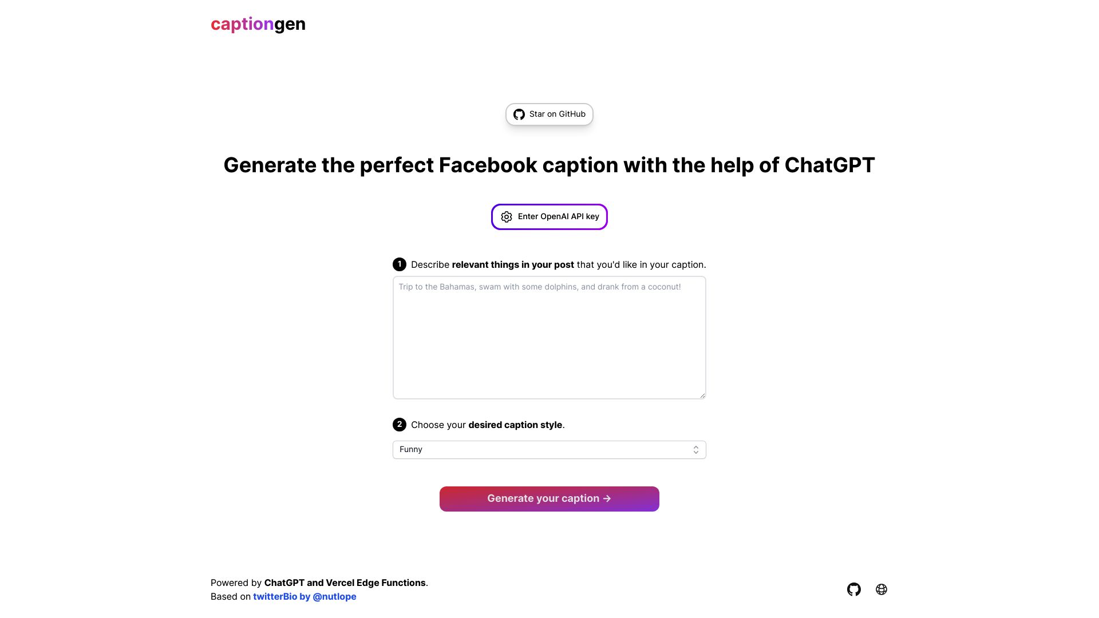Screen dimensions: 1099x618
Task: Click the step 1 numbered circle
Action: pos(399,264)
